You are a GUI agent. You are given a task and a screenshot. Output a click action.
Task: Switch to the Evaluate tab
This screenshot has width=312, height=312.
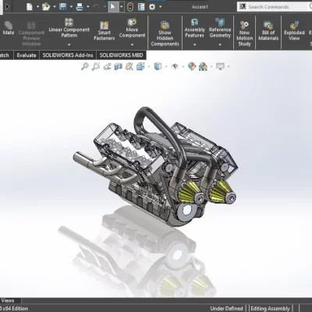(x=27, y=55)
